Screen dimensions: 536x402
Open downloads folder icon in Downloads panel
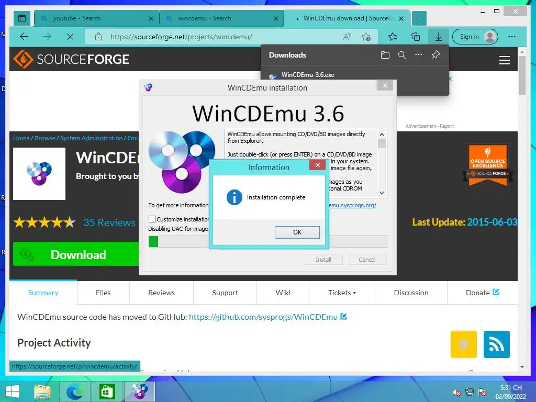point(385,55)
